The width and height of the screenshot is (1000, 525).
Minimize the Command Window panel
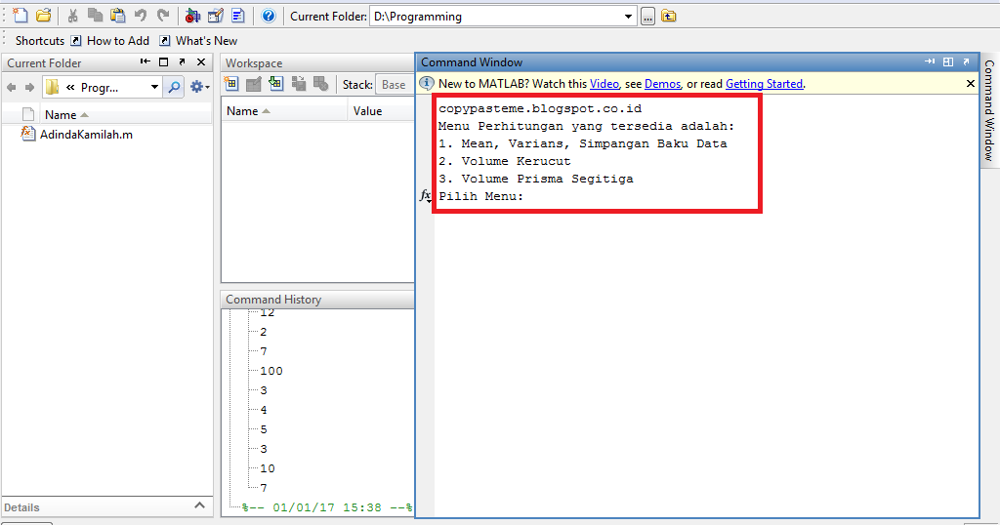coord(930,61)
